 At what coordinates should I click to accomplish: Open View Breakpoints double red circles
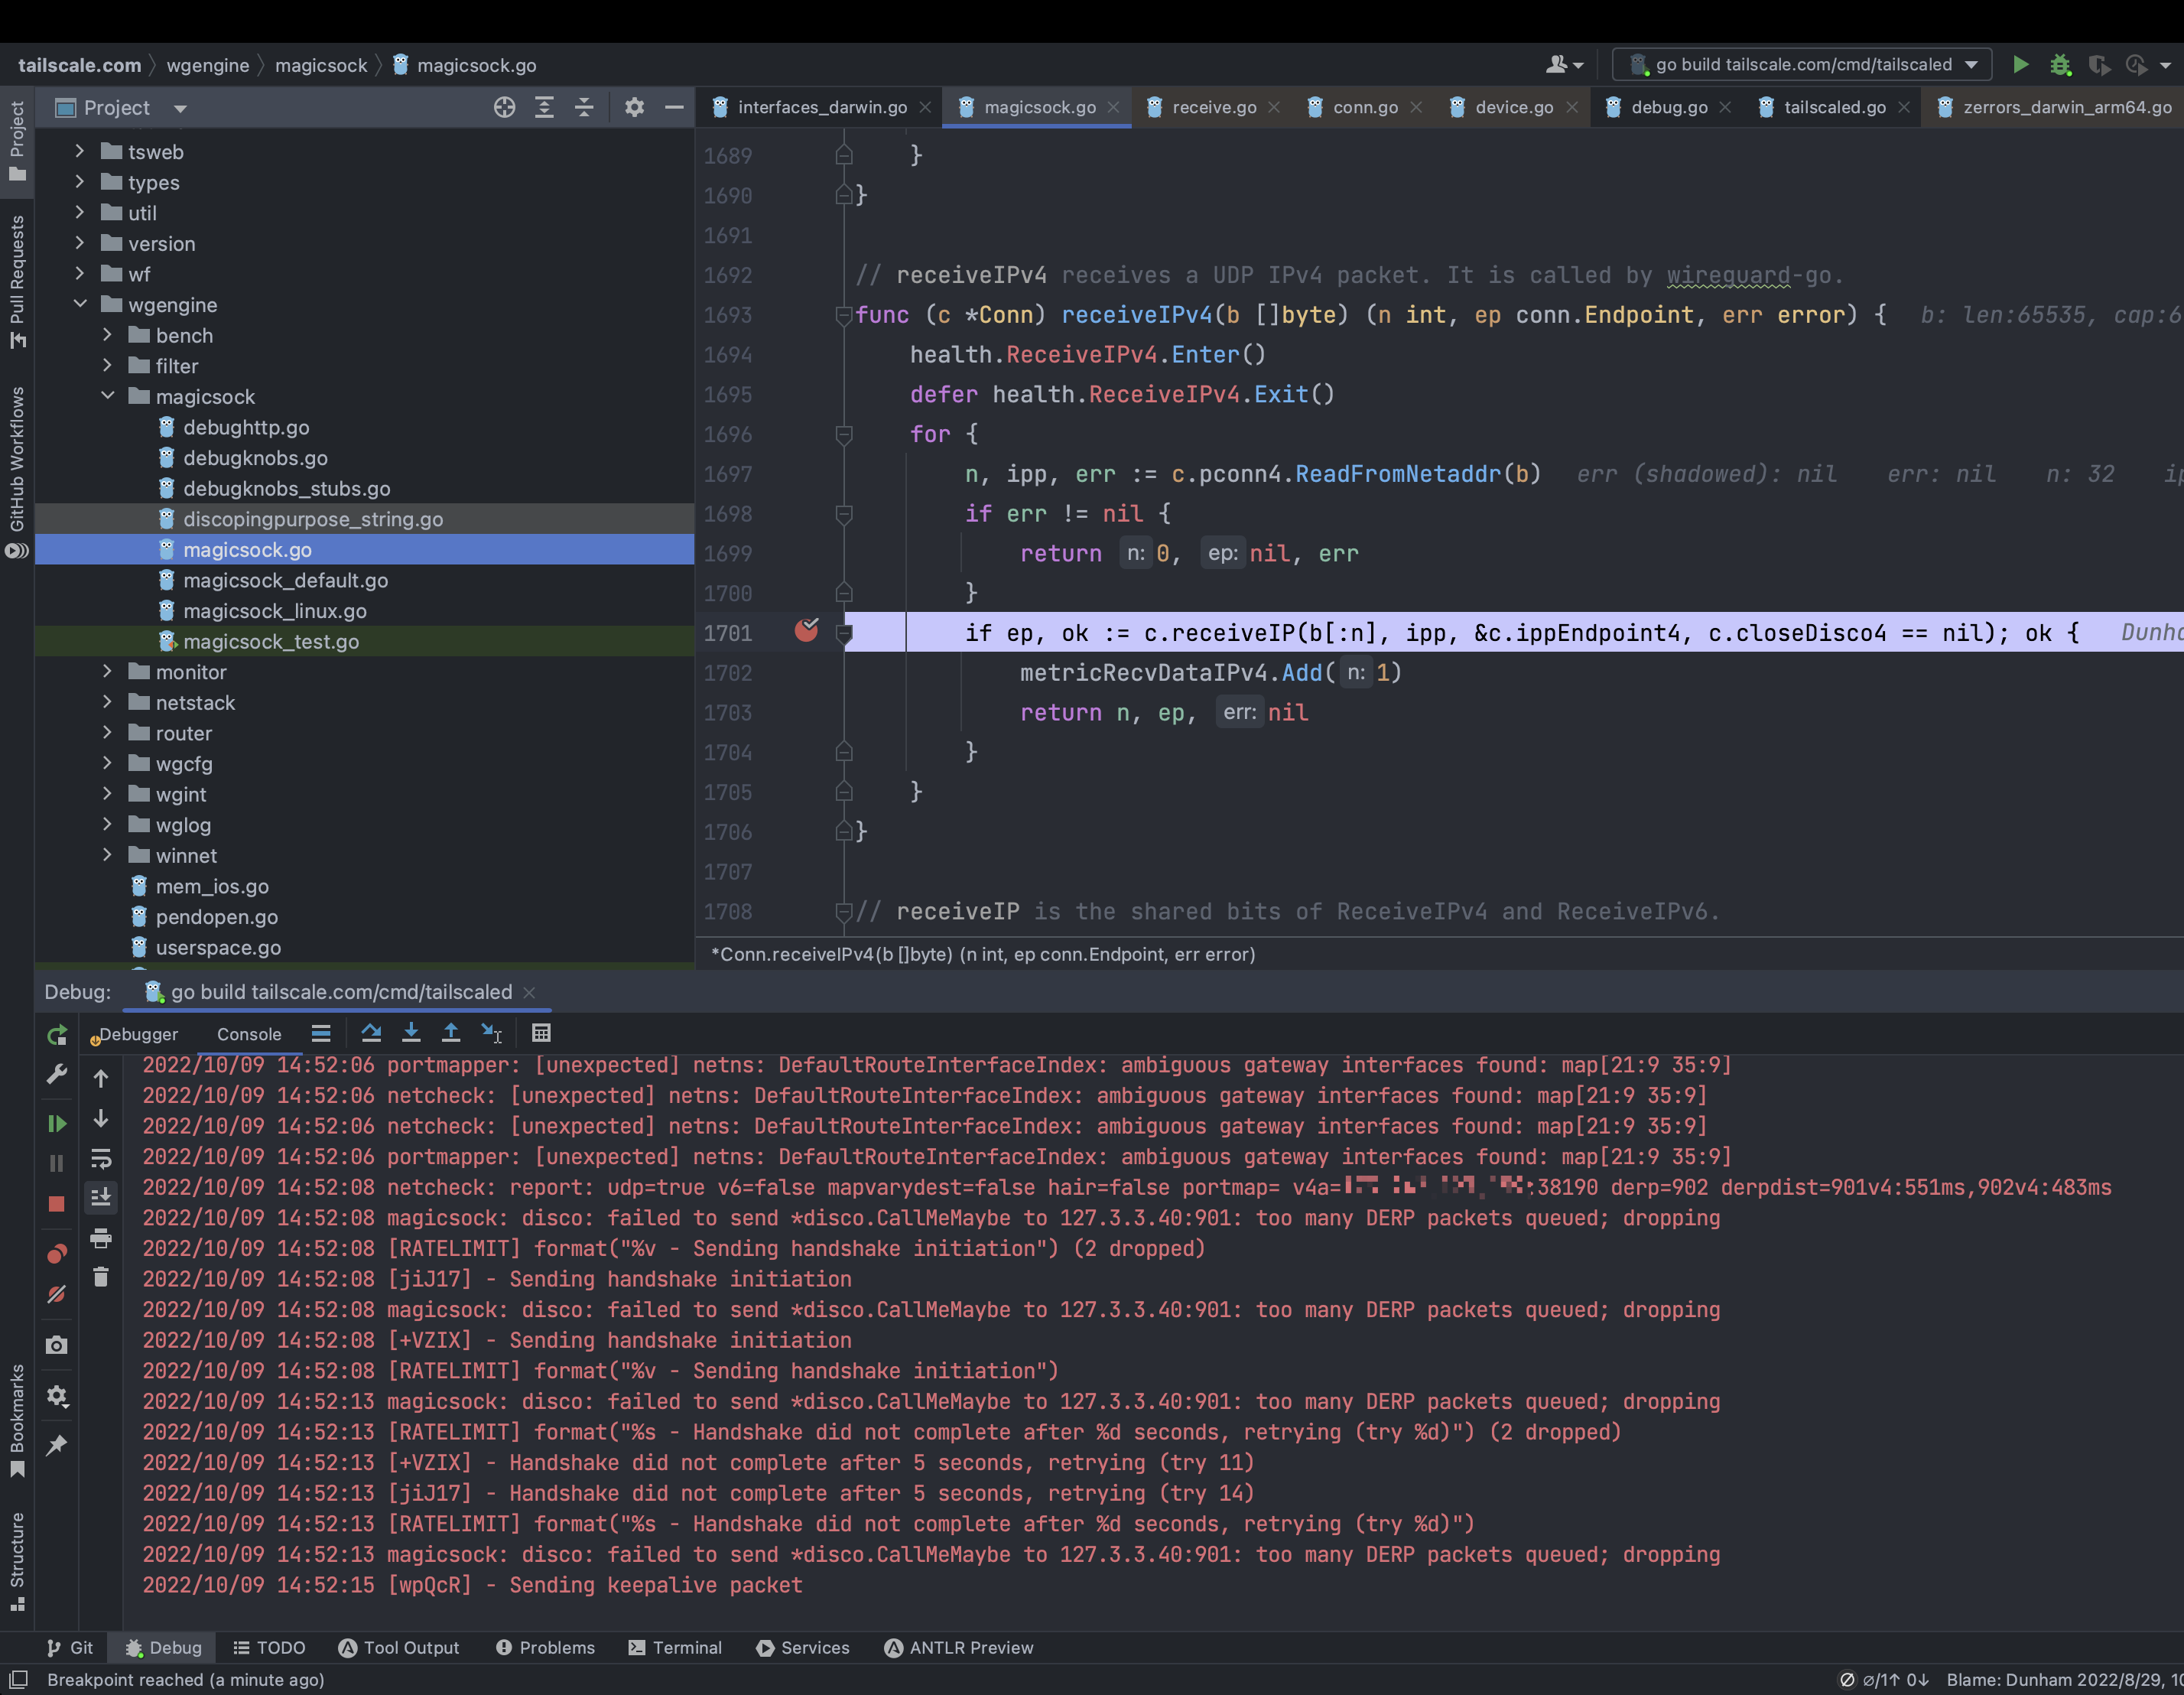pyautogui.click(x=57, y=1254)
